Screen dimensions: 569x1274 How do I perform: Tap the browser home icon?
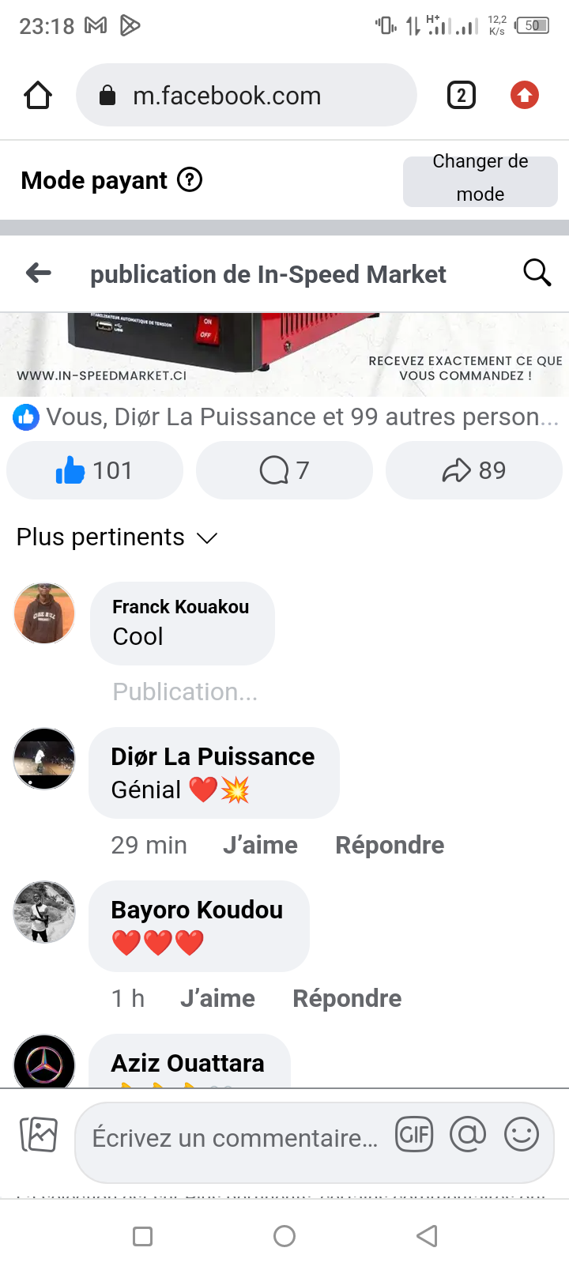point(38,96)
